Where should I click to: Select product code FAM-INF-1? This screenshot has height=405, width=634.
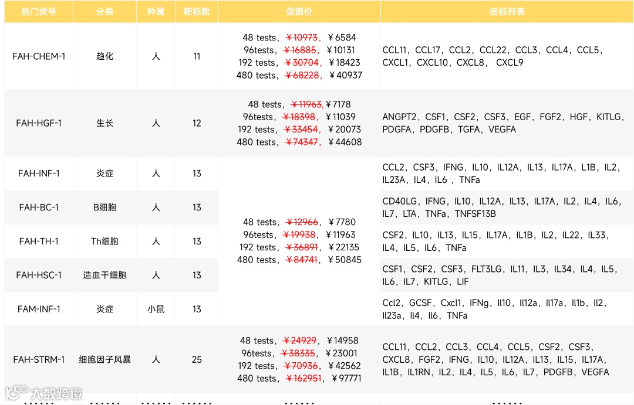39,309
